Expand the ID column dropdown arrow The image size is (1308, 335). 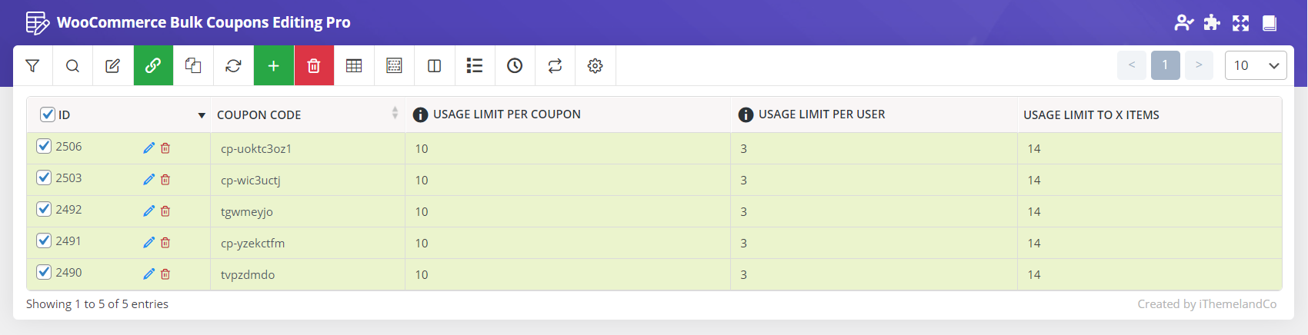coord(202,115)
